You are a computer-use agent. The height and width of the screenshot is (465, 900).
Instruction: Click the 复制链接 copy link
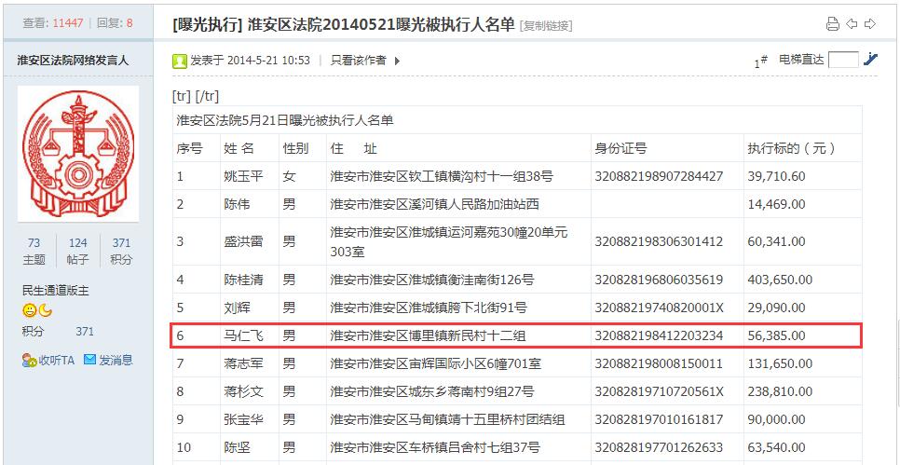click(546, 25)
